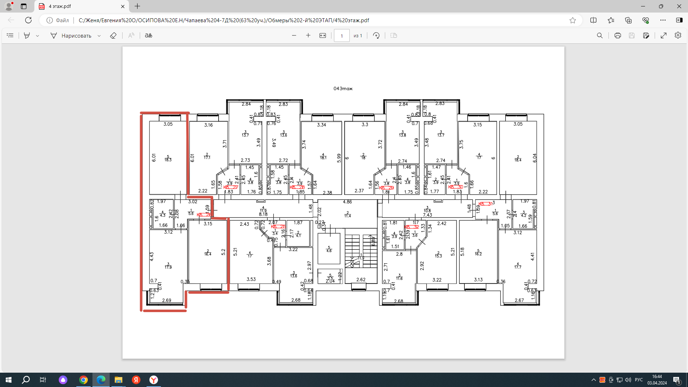This screenshot has height=387, width=688.
Task: Enter full screen mode for PDF
Action: [664, 35]
